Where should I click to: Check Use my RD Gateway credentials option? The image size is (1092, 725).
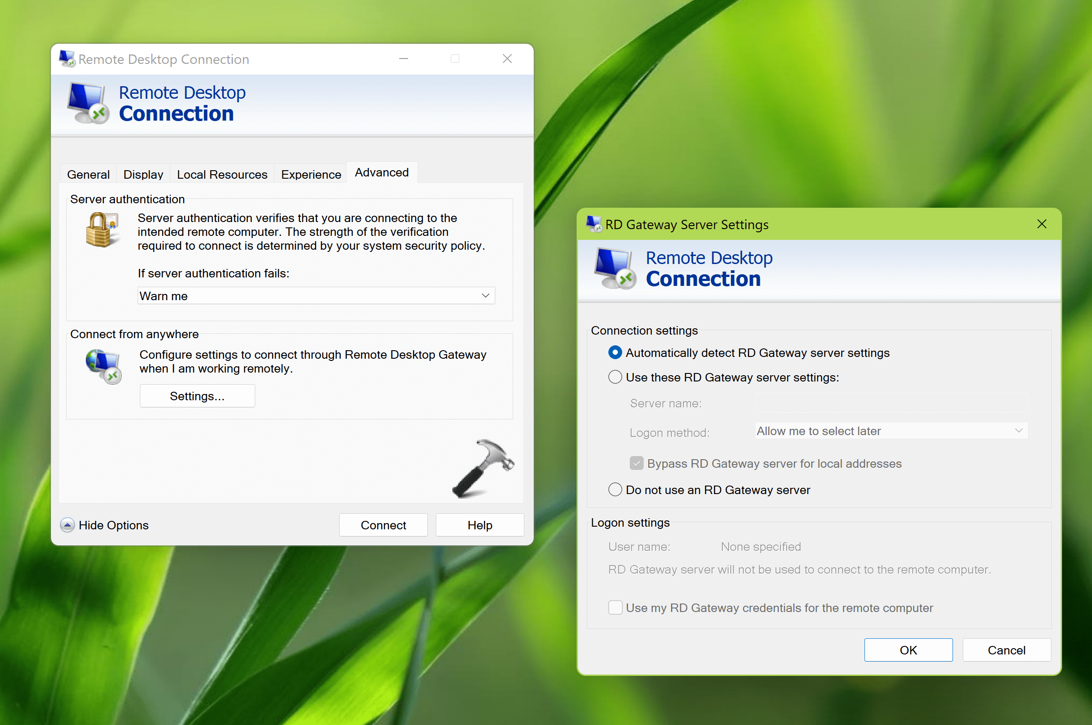click(615, 608)
